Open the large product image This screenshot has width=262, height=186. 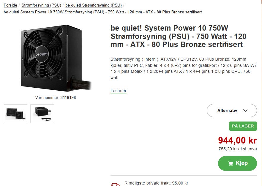[x=56, y=56]
